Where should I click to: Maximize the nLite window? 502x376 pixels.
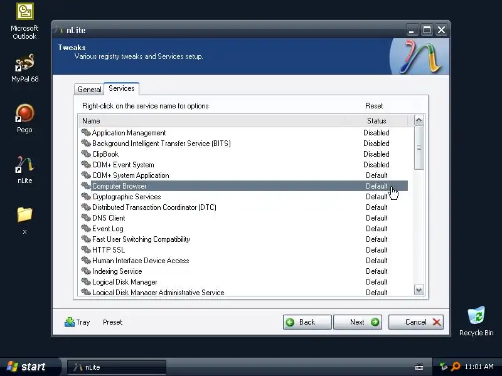[x=427, y=30]
